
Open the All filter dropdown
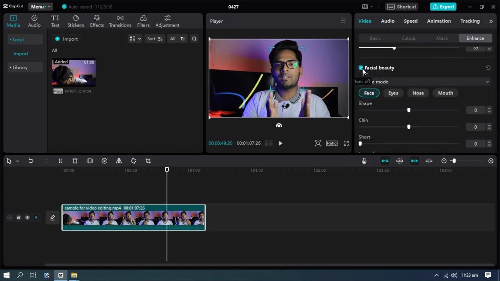pos(177,39)
